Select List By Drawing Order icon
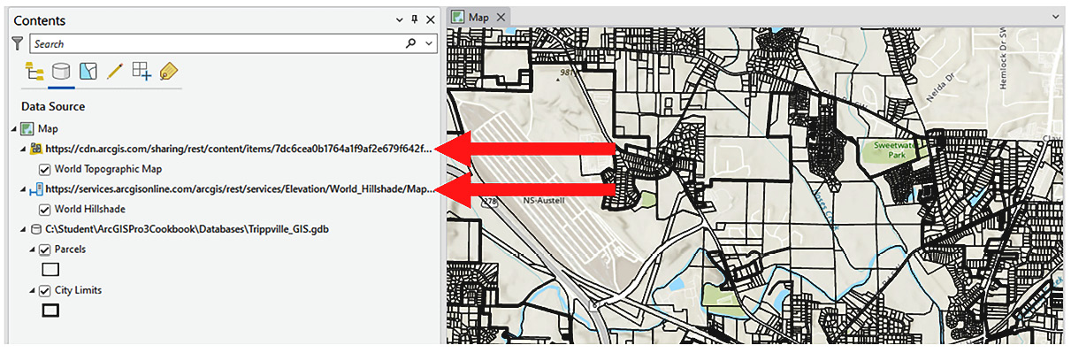This screenshot has width=1071, height=353. click(x=35, y=72)
